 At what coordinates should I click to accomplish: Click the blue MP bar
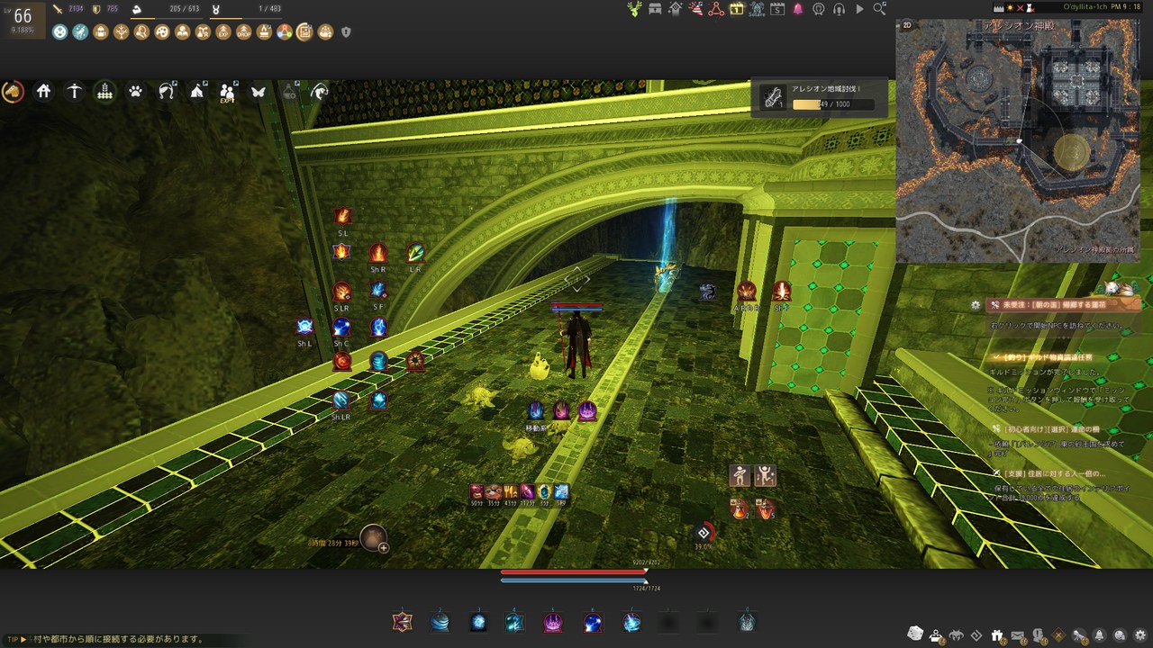pos(574,580)
